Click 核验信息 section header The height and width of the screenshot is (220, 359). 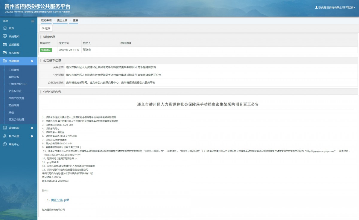coord(49,37)
